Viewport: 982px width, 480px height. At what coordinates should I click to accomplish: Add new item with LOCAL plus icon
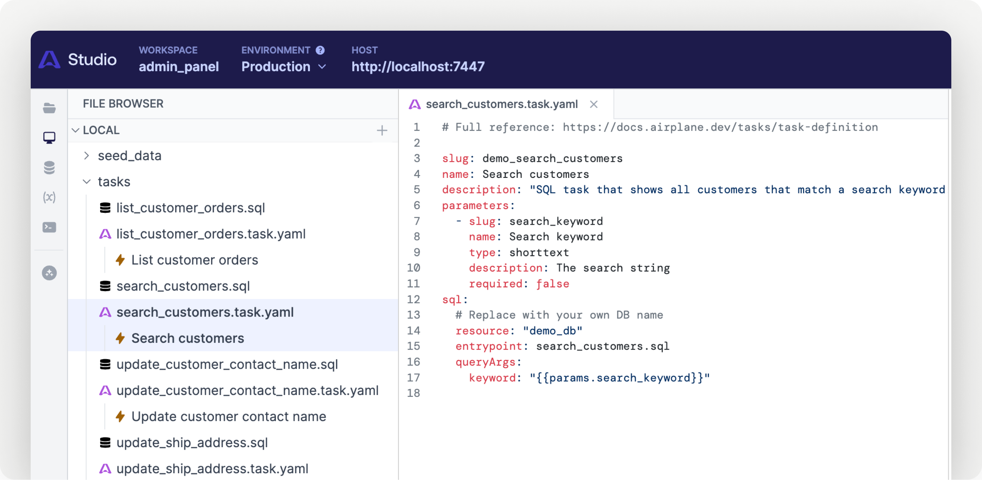pyautogui.click(x=382, y=130)
